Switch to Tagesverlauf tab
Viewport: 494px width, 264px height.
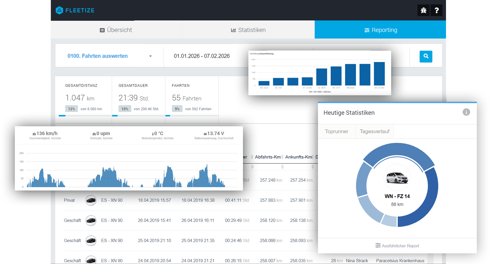point(375,132)
